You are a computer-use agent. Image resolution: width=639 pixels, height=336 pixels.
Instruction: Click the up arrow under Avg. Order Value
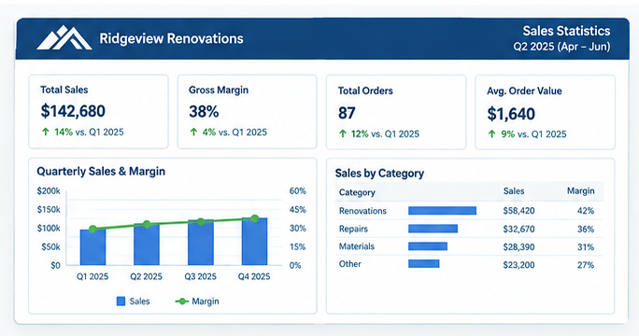(492, 134)
